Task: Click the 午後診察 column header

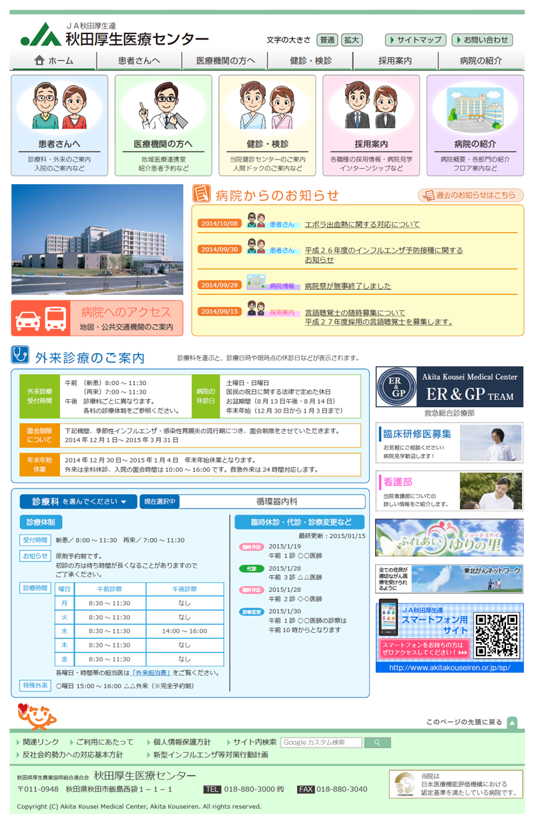Action: (184, 589)
